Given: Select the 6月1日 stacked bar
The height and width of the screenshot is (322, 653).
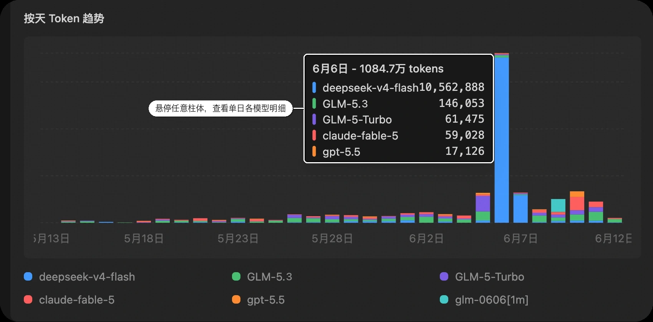Looking at the screenshot, I should (408, 218).
